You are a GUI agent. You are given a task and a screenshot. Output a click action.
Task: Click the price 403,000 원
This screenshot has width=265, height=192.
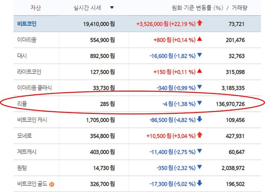pos(102,152)
